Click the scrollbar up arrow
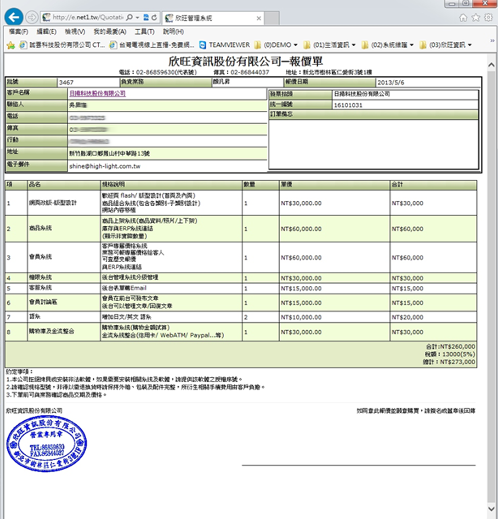This screenshot has width=498, height=519. click(x=491, y=65)
